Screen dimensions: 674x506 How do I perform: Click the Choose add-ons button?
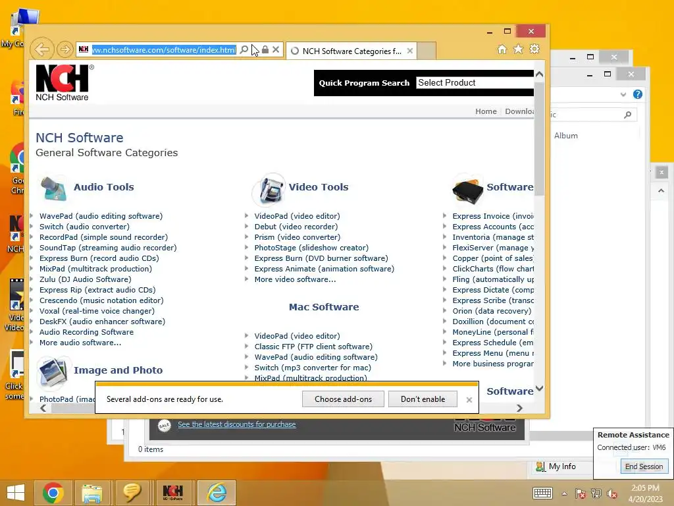(x=343, y=399)
